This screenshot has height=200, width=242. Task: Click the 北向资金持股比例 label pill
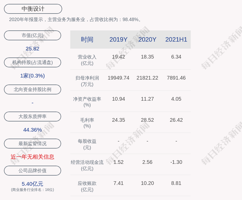point(33,89)
